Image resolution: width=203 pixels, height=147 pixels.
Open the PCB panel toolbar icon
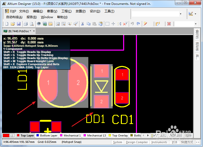[45, 24]
